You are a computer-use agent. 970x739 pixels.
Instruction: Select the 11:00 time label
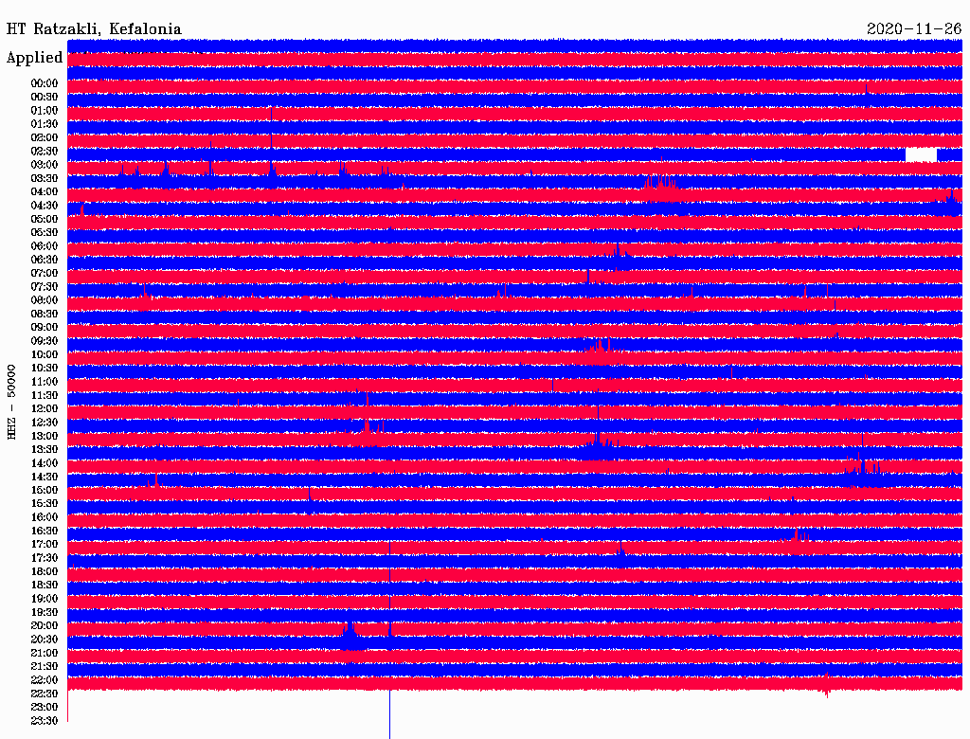point(45,381)
